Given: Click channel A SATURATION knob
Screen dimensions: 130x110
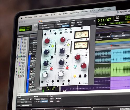Looking at the screenshot, I should (x=47, y=52).
